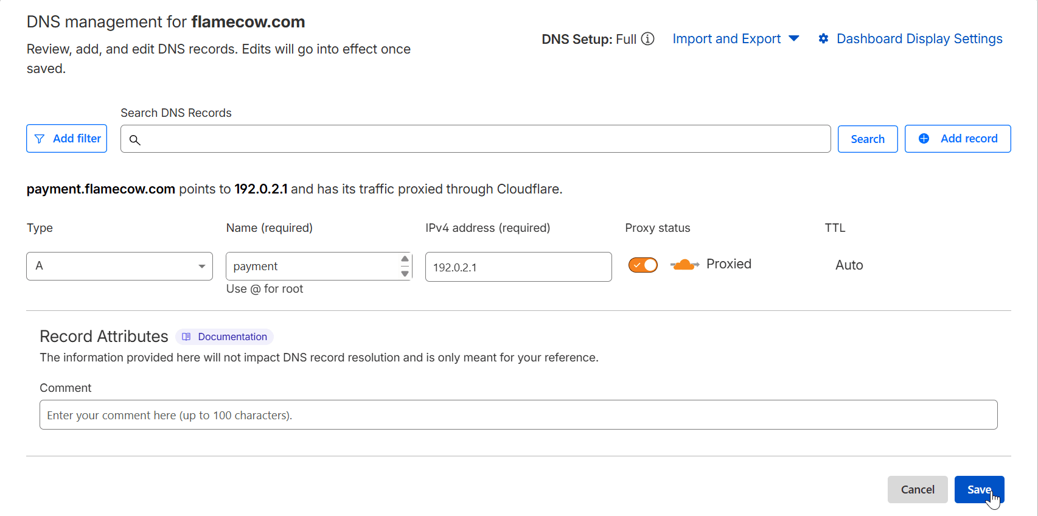This screenshot has height=516, width=1038.
Task: Click the plus icon on Add record
Action: pos(924,139)
